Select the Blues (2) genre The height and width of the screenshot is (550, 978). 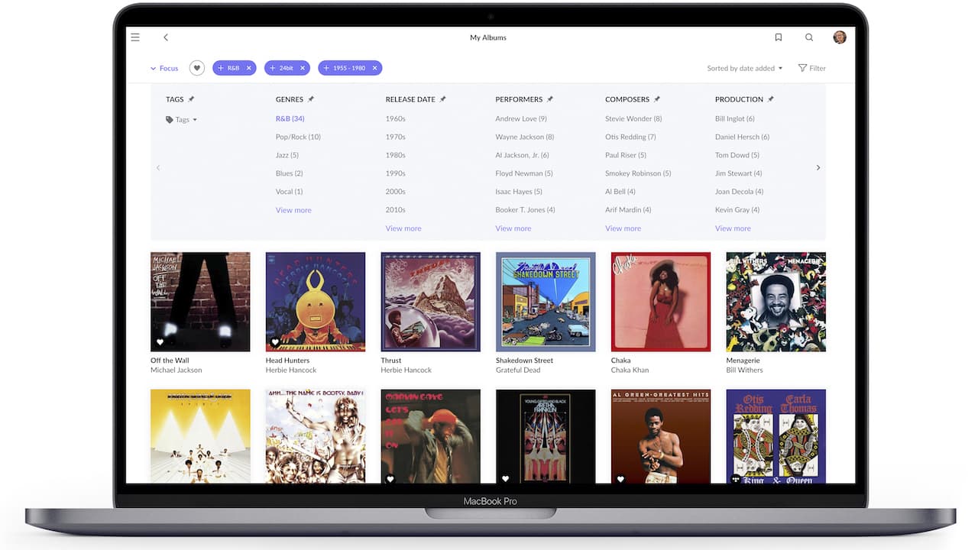click(x=290, y=173)
